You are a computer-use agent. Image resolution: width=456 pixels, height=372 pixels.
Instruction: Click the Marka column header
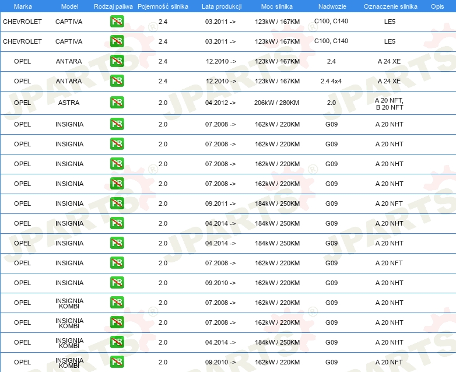[23, 6]
